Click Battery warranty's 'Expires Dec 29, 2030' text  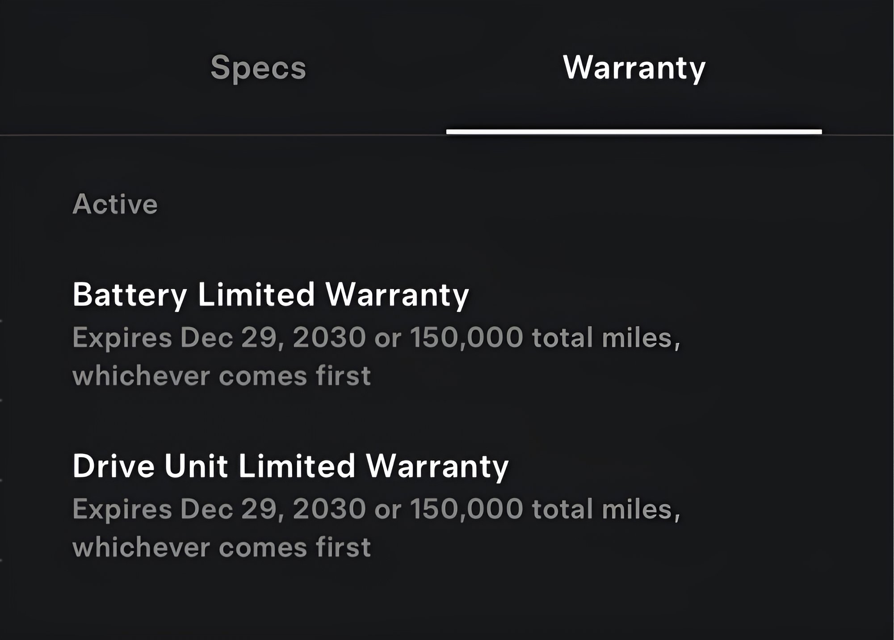tap(219, 337)
